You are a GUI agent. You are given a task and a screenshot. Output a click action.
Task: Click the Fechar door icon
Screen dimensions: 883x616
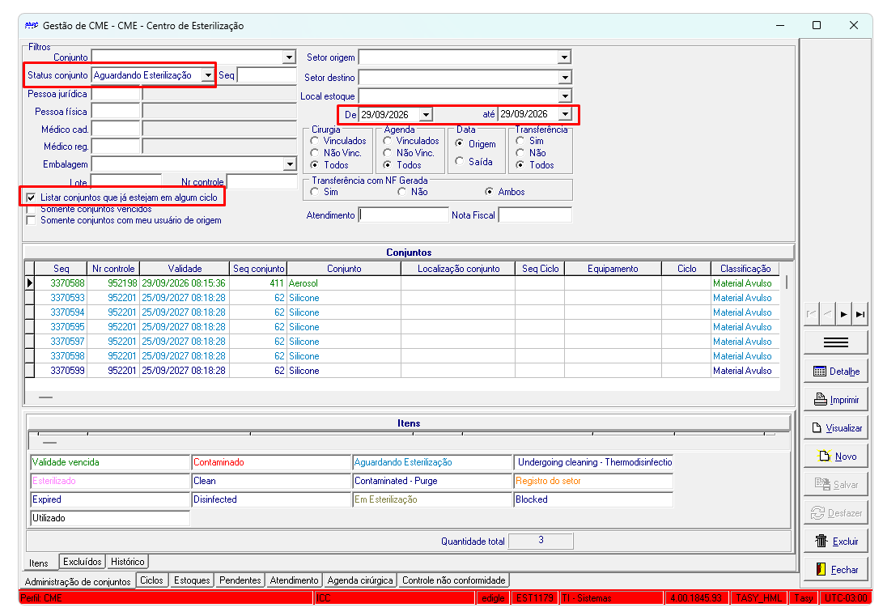click(821, 569)
